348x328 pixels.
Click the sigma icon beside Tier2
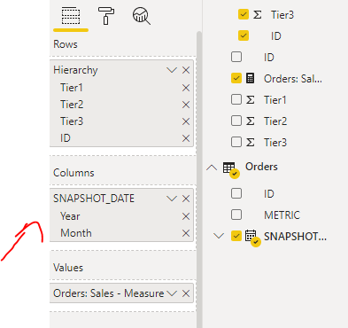click(251, 121)
